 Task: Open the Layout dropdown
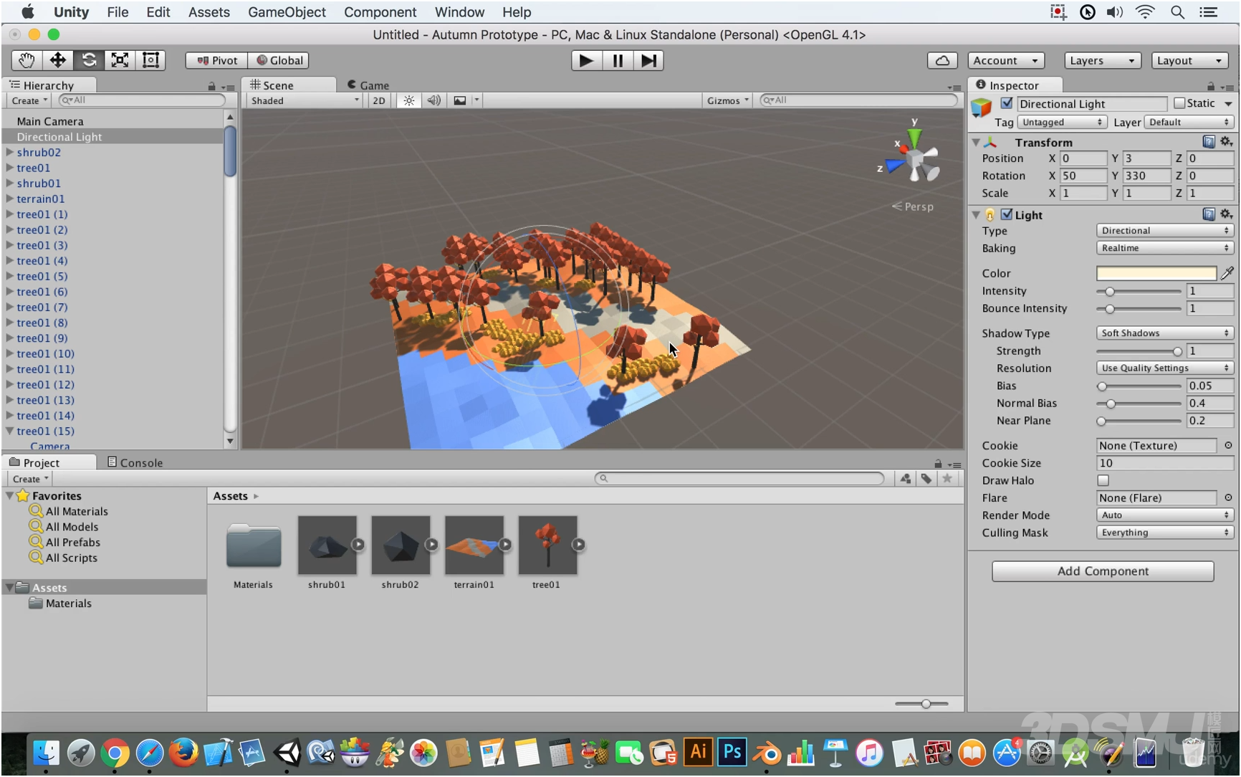tap(1190, 60)
